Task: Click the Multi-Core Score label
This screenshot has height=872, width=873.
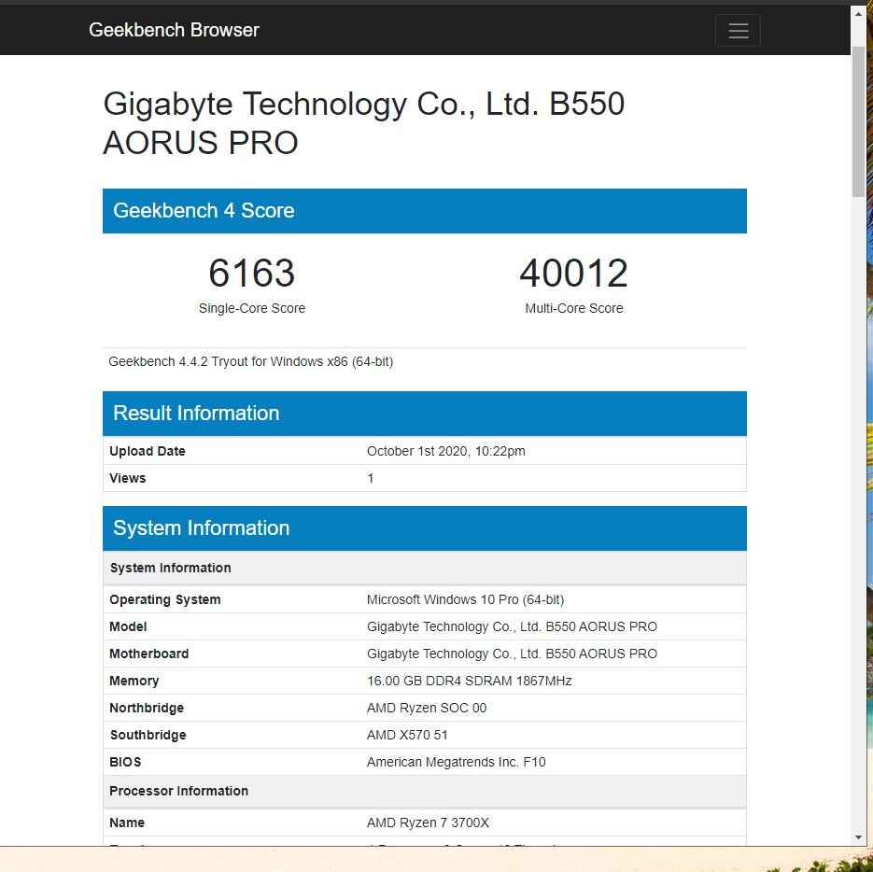Action: (574, 308)
